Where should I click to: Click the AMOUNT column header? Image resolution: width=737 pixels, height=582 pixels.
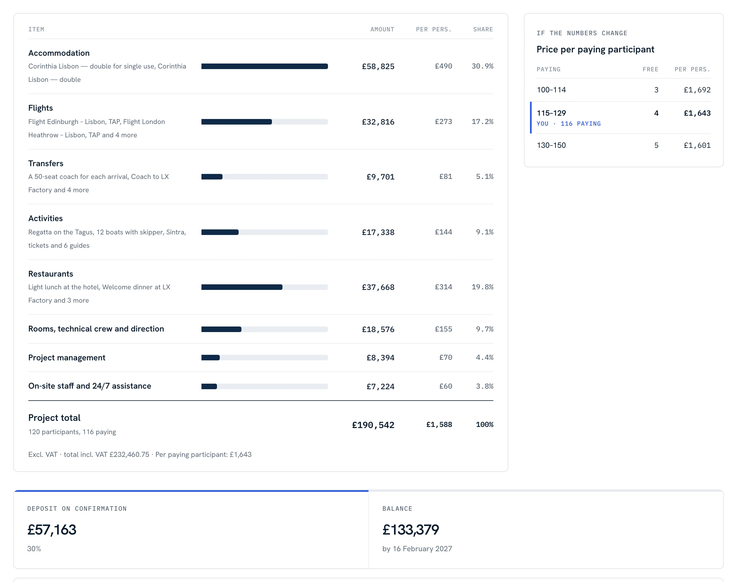point(382,29)
